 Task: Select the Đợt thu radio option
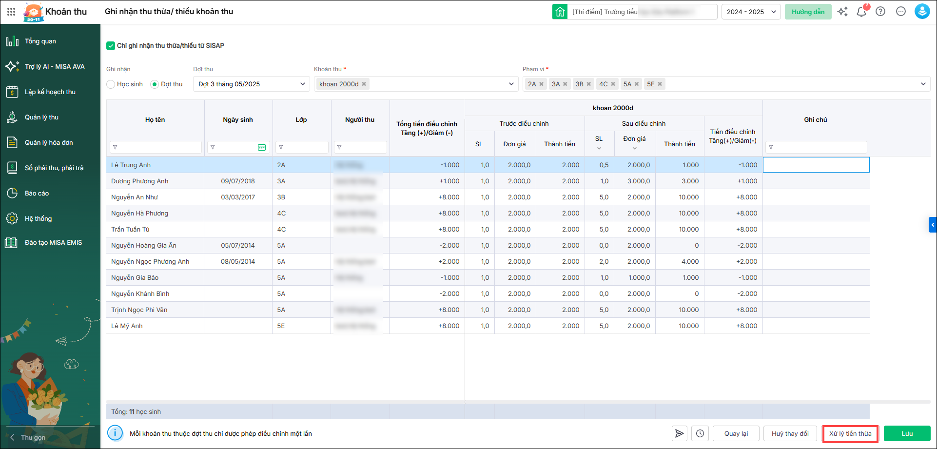(x=155, y=84)
